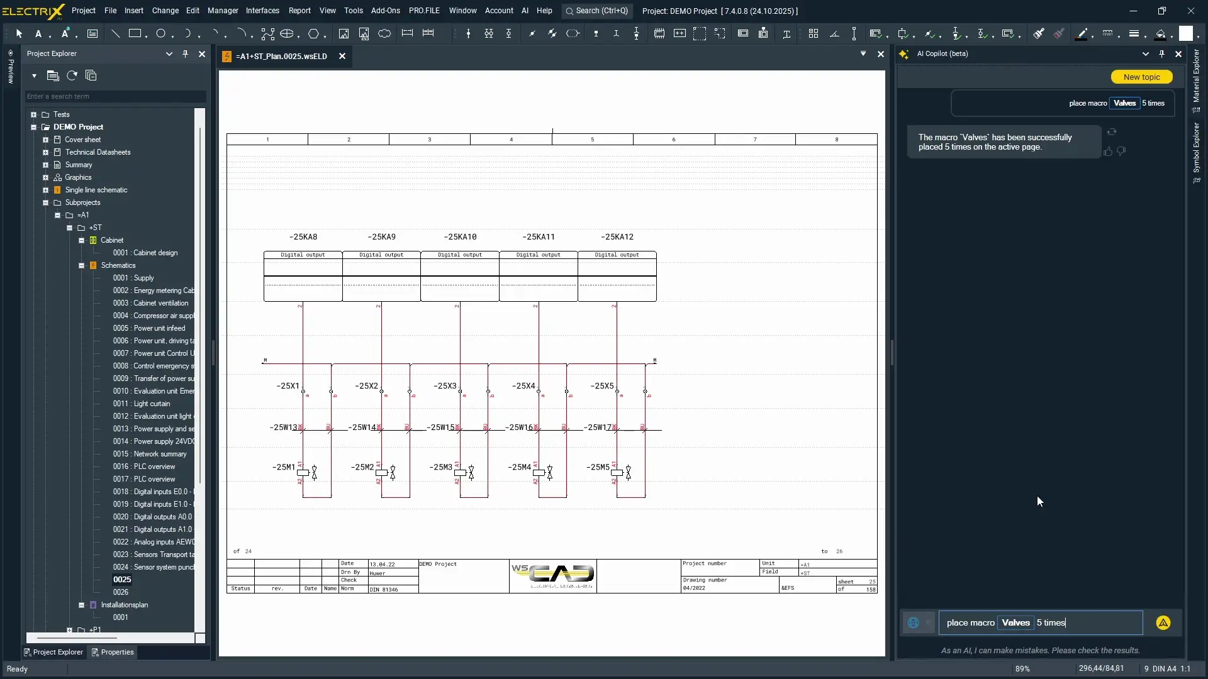Refresh the Project Explorer tree
Image resolution: width=1208 pixels, height=679 pixels.
click(72, 75)
